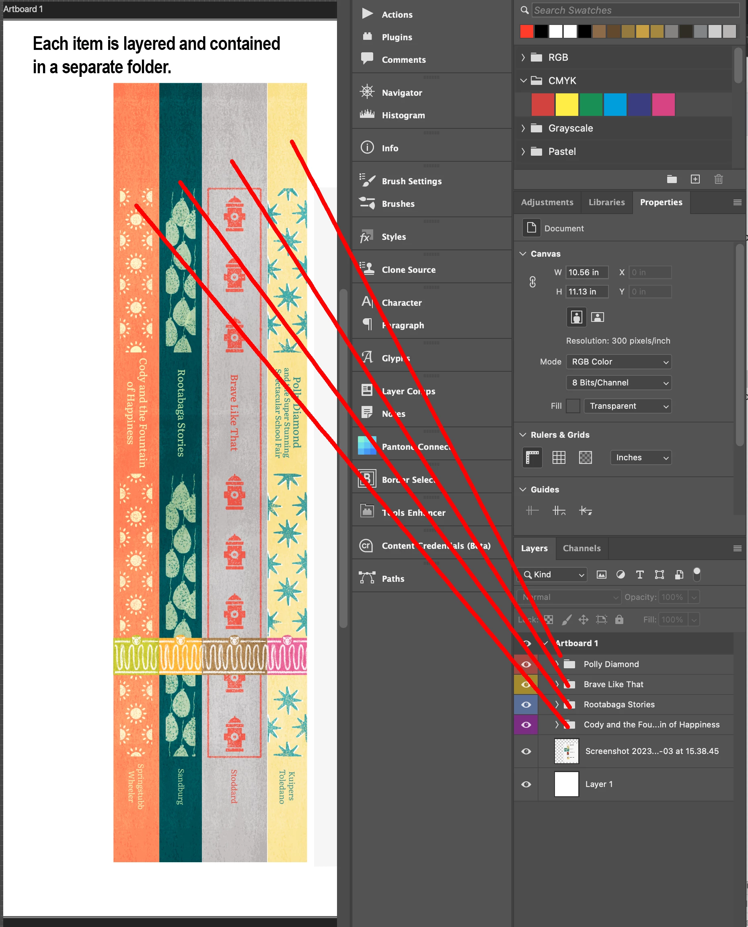Toggle transparency grid checkerboard icon

[x=585, y=457]
